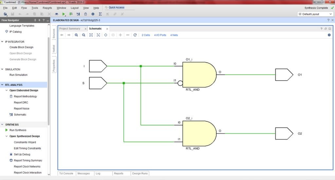The height and width of the screenshot is (180, 335).
Task: Open Settings gear in main toolbar
Action: click(x=93, y=14)
